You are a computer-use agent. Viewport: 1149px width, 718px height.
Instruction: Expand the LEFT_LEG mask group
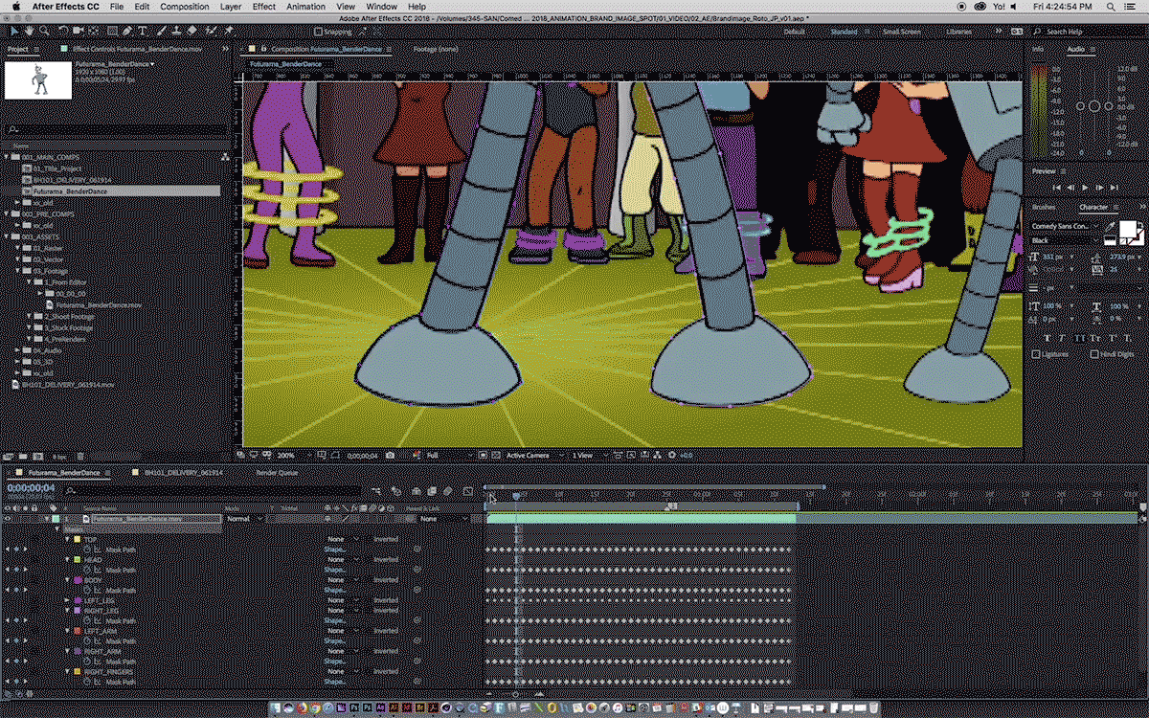point(67,600)
